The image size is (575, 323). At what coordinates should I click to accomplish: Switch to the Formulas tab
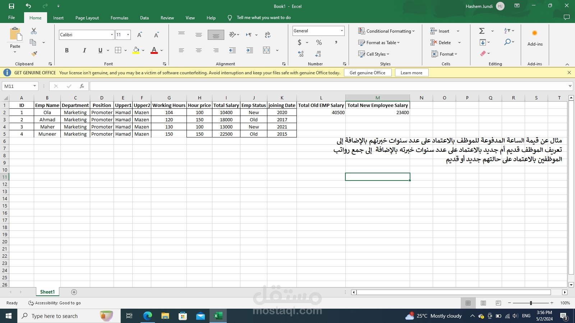click(x=119, y=18)
